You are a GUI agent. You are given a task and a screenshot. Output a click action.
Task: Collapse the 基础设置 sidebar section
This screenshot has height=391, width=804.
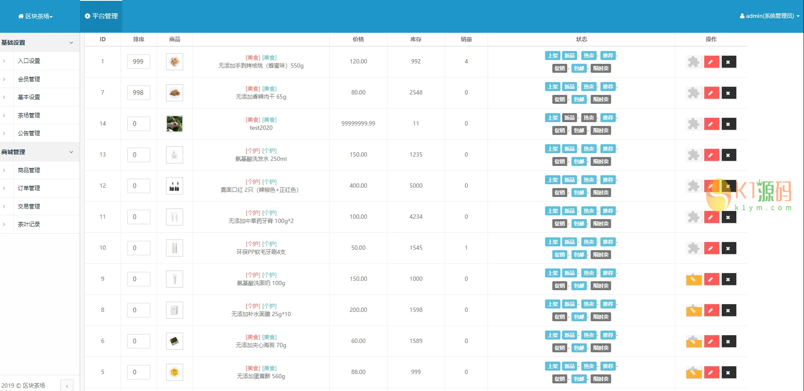click(40, 43)
